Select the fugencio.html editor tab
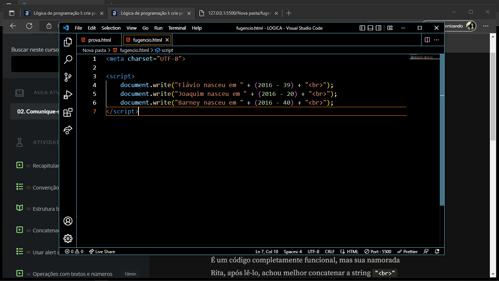Screen dimensions: 499x281 147,40
